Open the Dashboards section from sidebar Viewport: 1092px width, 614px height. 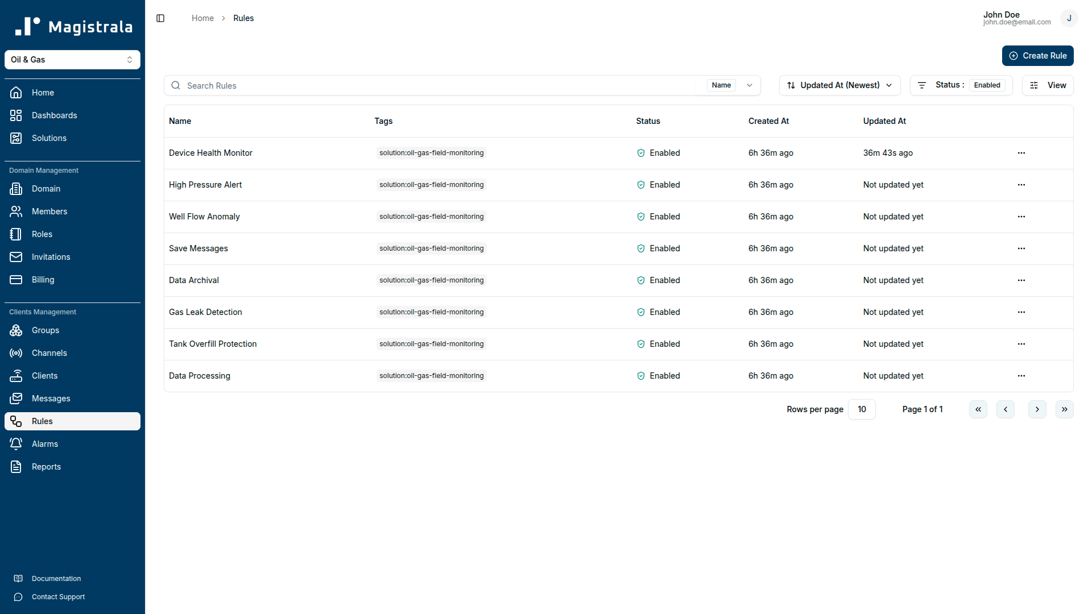tap(54, 115)
